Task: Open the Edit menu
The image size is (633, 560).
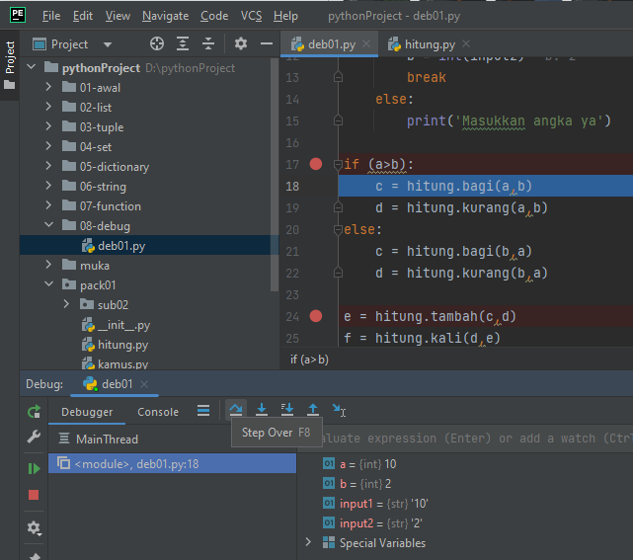Action: [83, 16]
